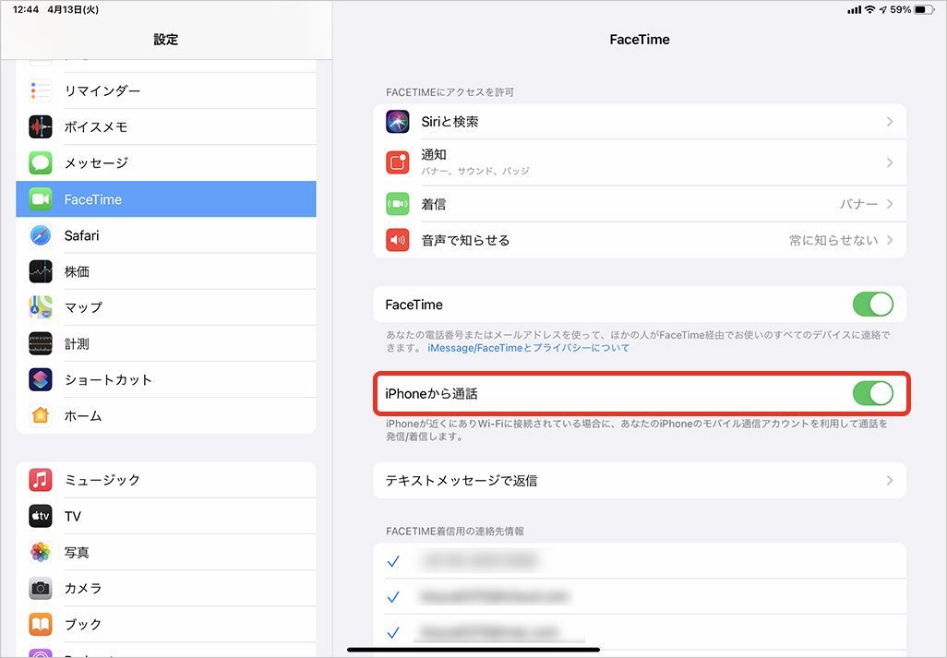Select 株価 in settings list

(x=166, y=271)
